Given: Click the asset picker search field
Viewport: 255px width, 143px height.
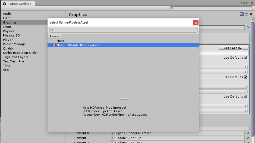Looking at the screenshot, I should click(x=124, y=30).
